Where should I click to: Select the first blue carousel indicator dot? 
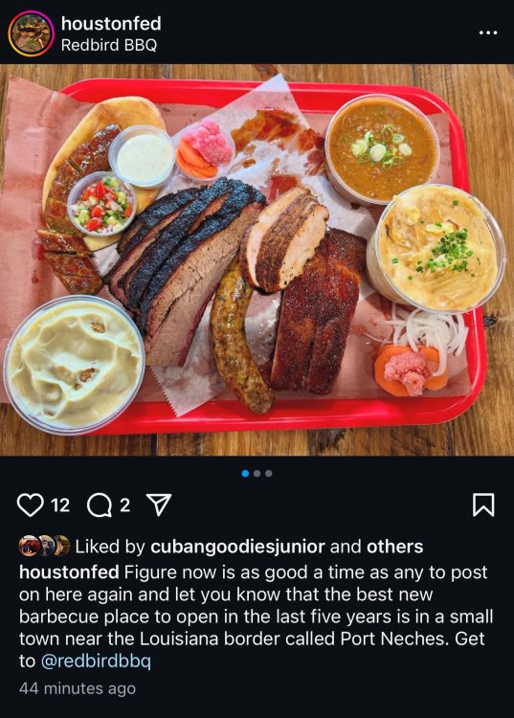click(245, 474)
